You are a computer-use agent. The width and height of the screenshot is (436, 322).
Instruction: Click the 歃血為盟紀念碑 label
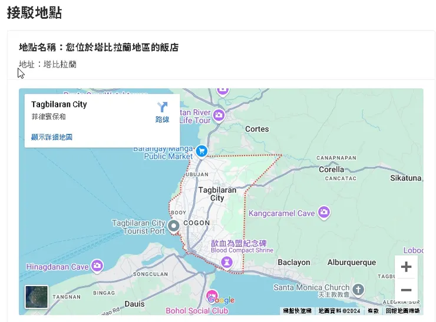click(239, 243)
